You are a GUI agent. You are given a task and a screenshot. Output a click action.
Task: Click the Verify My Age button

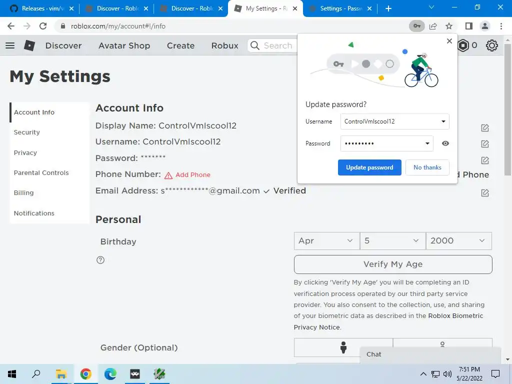393,264
